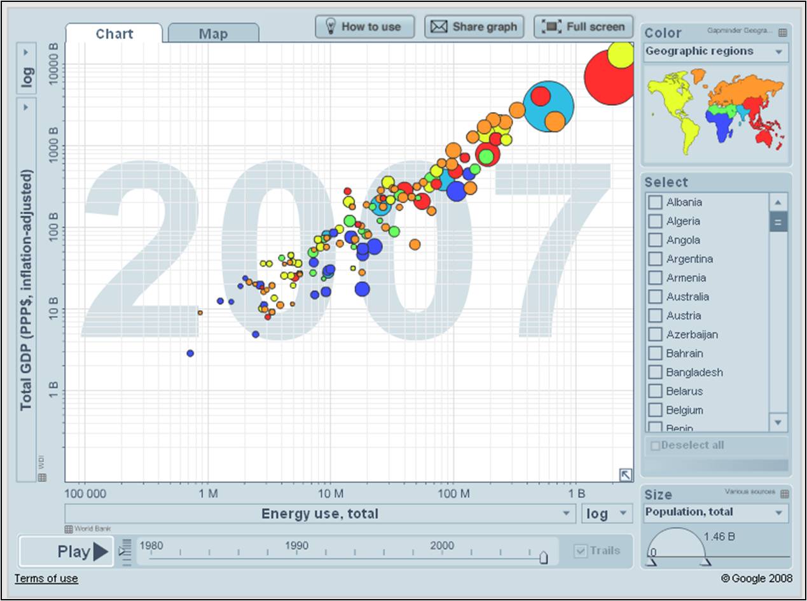This screenshot has height=601, width=807.
Task: Click the lightbulb icon in How to use
Action: [x=331, y=27]
